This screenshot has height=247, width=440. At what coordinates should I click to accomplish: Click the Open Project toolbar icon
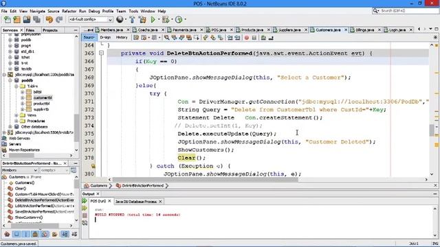(x=27, y=20)
